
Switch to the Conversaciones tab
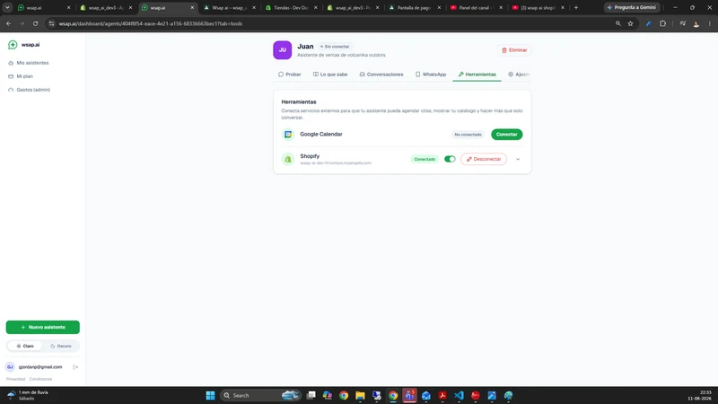pyautogui.click(x=381, y=75)
